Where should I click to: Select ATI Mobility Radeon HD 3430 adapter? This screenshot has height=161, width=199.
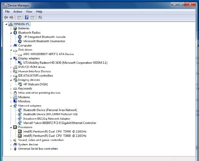(65, 63)
